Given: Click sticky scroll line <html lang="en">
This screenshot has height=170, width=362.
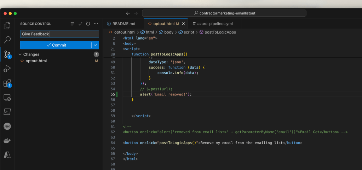Looking at the screenshot, I should pyautogui.click(x=140, y=38).
